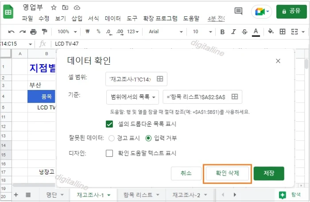Start a Google Meet call
The image size is (310, 202).
click(260, 12)
